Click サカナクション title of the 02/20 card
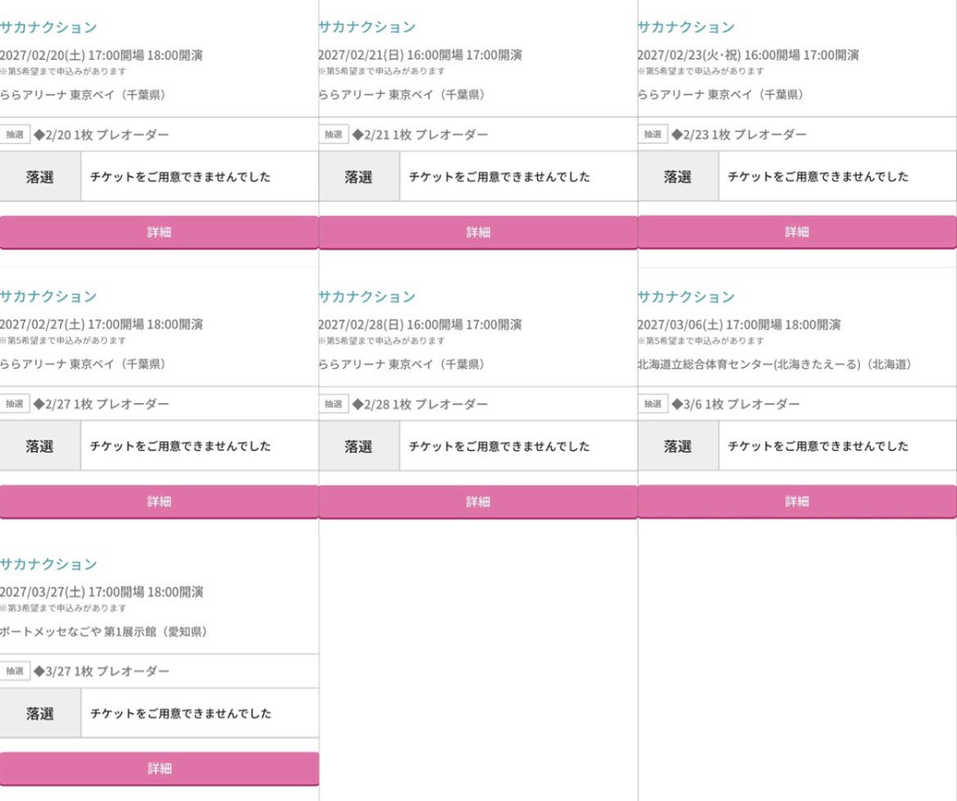The image size is (957, 801). pyautogui.click(x=48, y=28)
